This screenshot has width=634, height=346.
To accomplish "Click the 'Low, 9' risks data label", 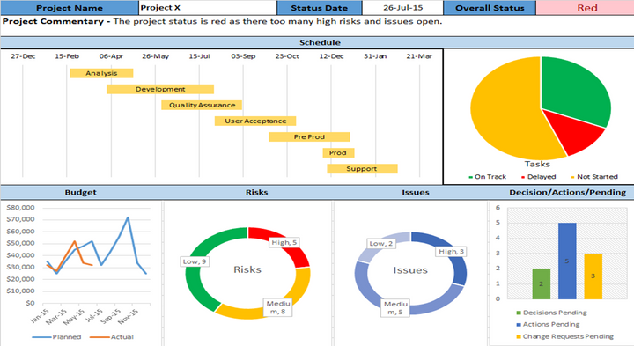I will (x=195, y=261).
